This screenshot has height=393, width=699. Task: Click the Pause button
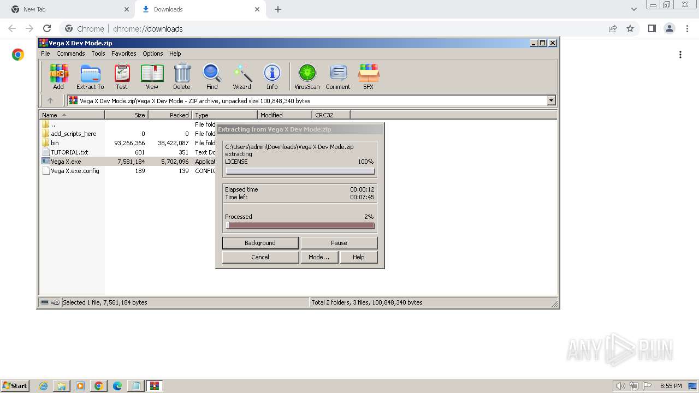tap(339, 243)
